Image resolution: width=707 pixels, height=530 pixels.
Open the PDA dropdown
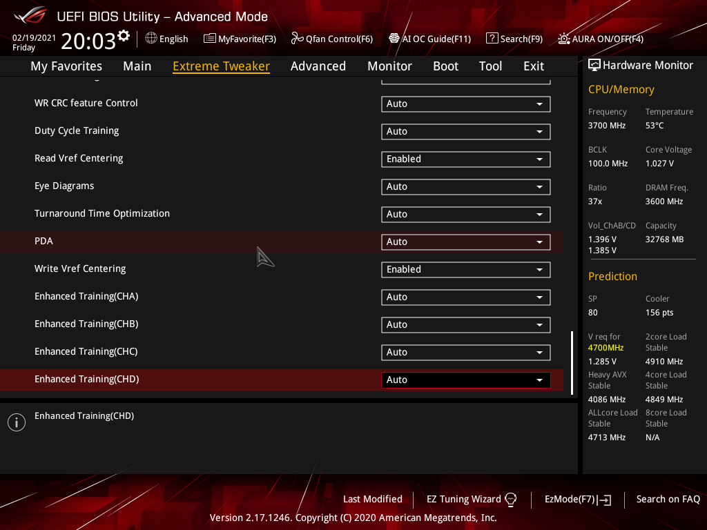466,242
